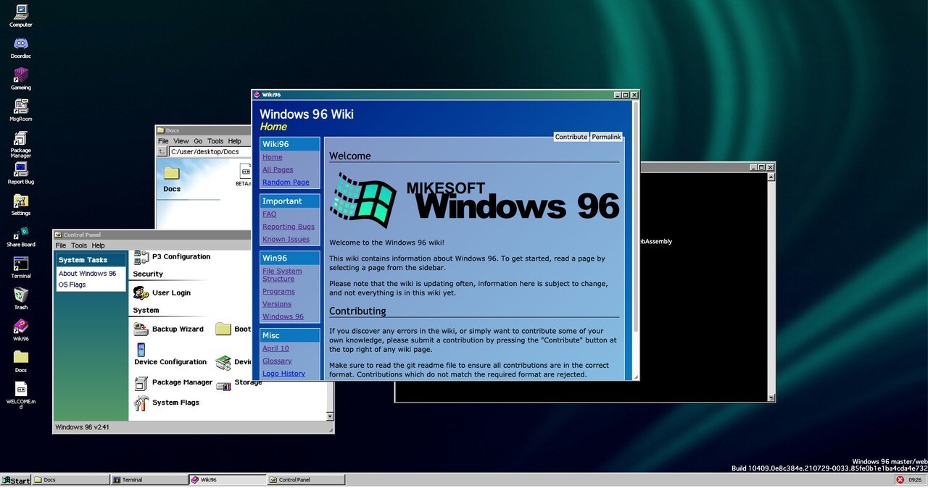Open the All Pages wiki link
The height and width of the screenshot is (488, 928).
(x=278, y=169)
